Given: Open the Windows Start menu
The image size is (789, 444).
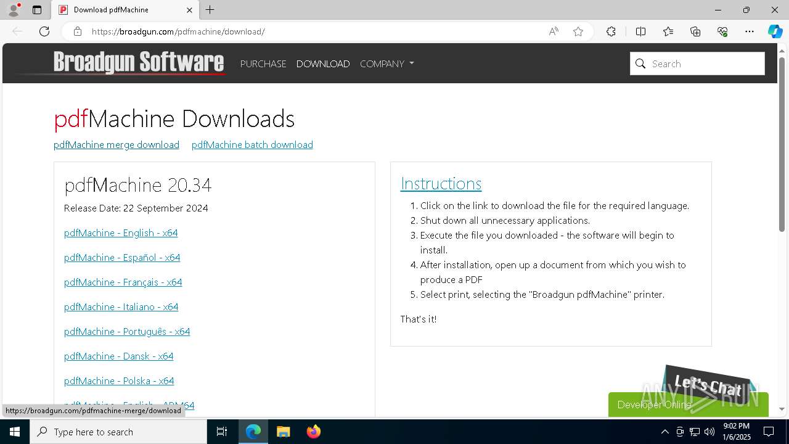Looking at the screenshot, I should (x=15, y=432).
